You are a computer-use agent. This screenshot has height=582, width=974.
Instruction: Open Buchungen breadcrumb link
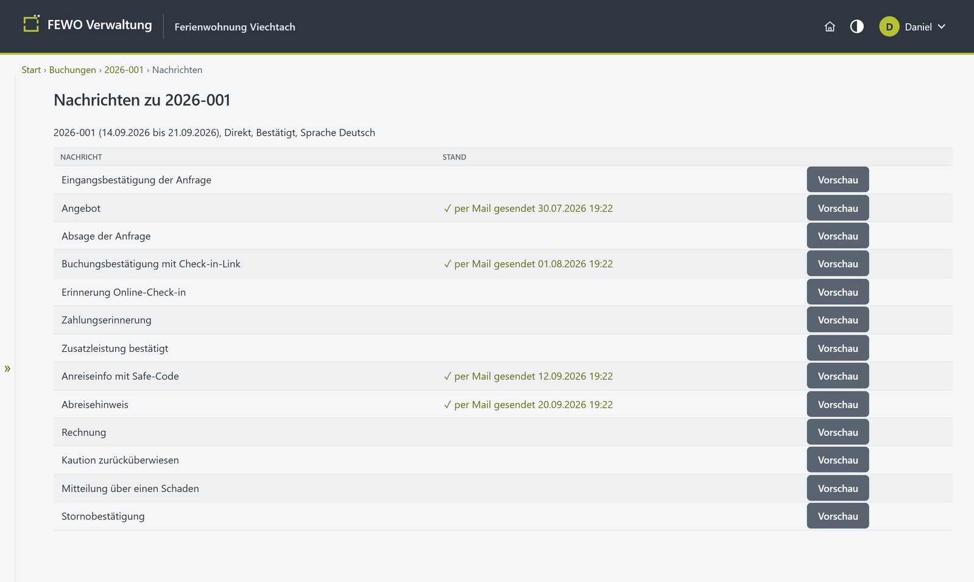(x=72, y=70)
